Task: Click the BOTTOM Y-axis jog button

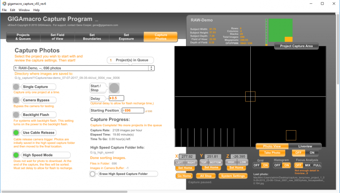Action: point(215,162)
